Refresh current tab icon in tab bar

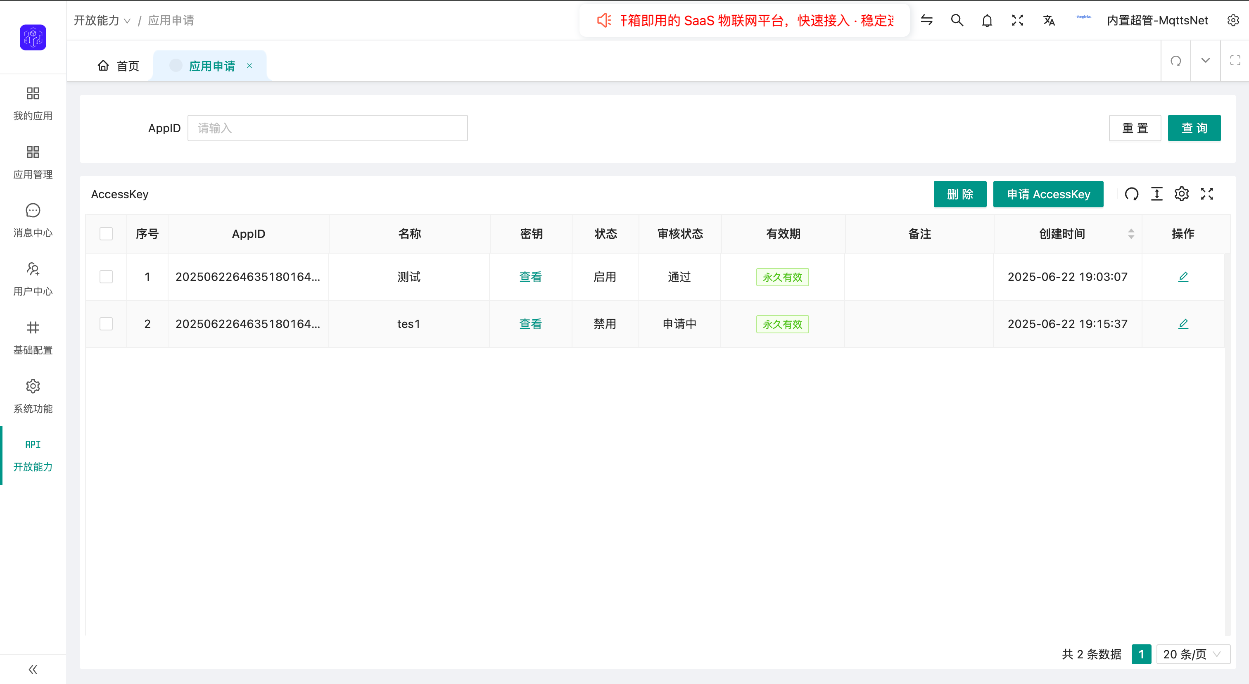[1176, 61]
